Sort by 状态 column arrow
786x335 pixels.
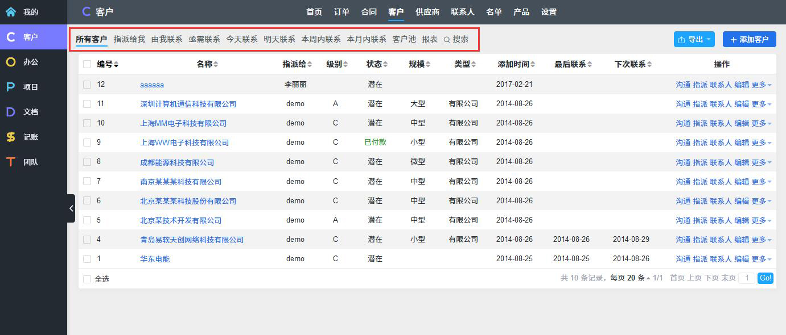[385, 65]
